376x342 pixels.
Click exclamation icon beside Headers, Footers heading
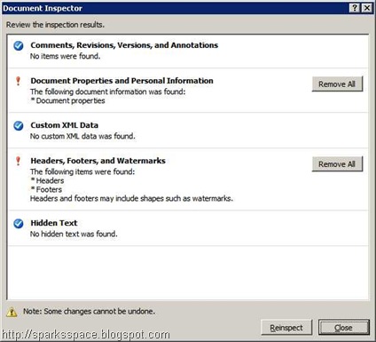pos(18,161)
